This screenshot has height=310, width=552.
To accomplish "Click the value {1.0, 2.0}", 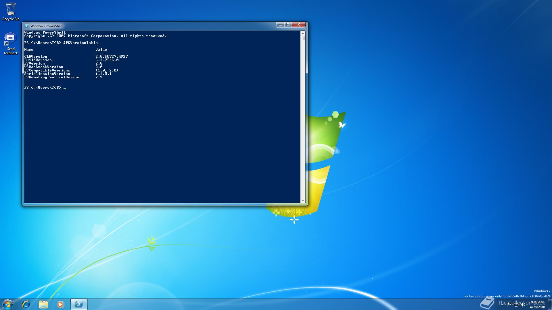I will pos(107,70).
